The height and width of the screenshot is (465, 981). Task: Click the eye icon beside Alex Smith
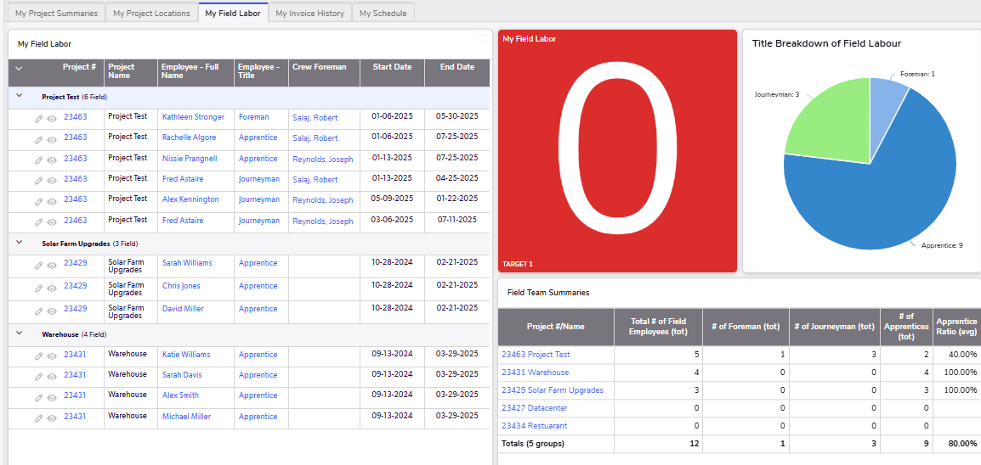52,397
